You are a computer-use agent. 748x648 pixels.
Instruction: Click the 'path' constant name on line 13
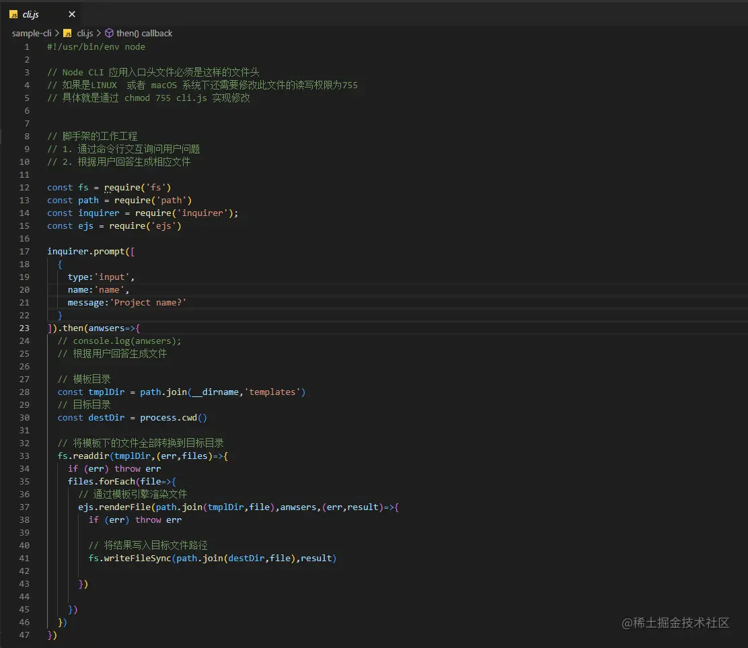click(88, 201)
